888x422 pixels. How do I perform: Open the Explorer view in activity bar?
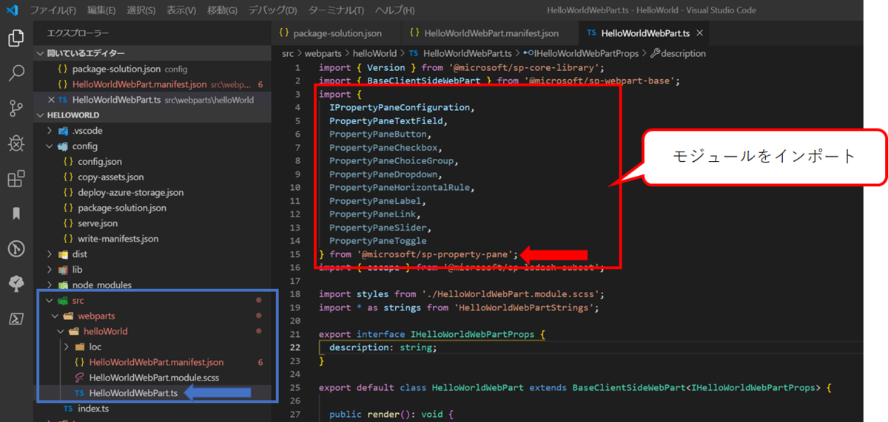pos(16,38)
